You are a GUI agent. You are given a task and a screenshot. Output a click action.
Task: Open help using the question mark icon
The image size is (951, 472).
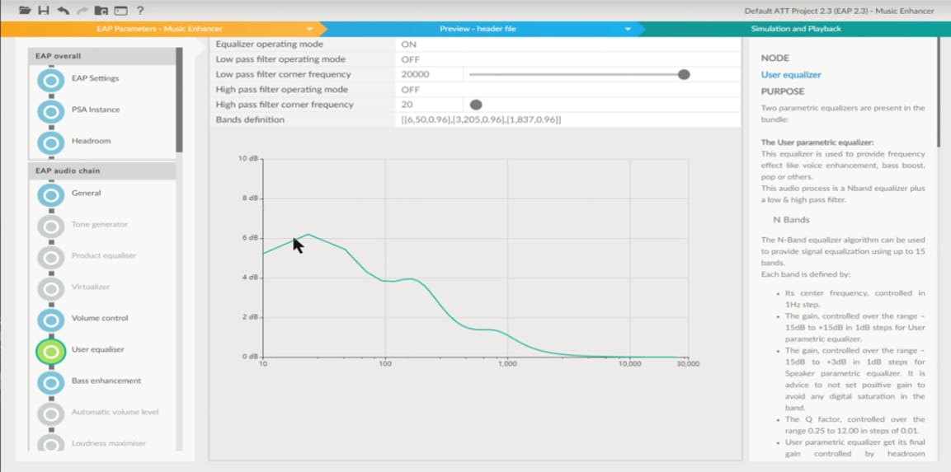[x=140, y=11]
